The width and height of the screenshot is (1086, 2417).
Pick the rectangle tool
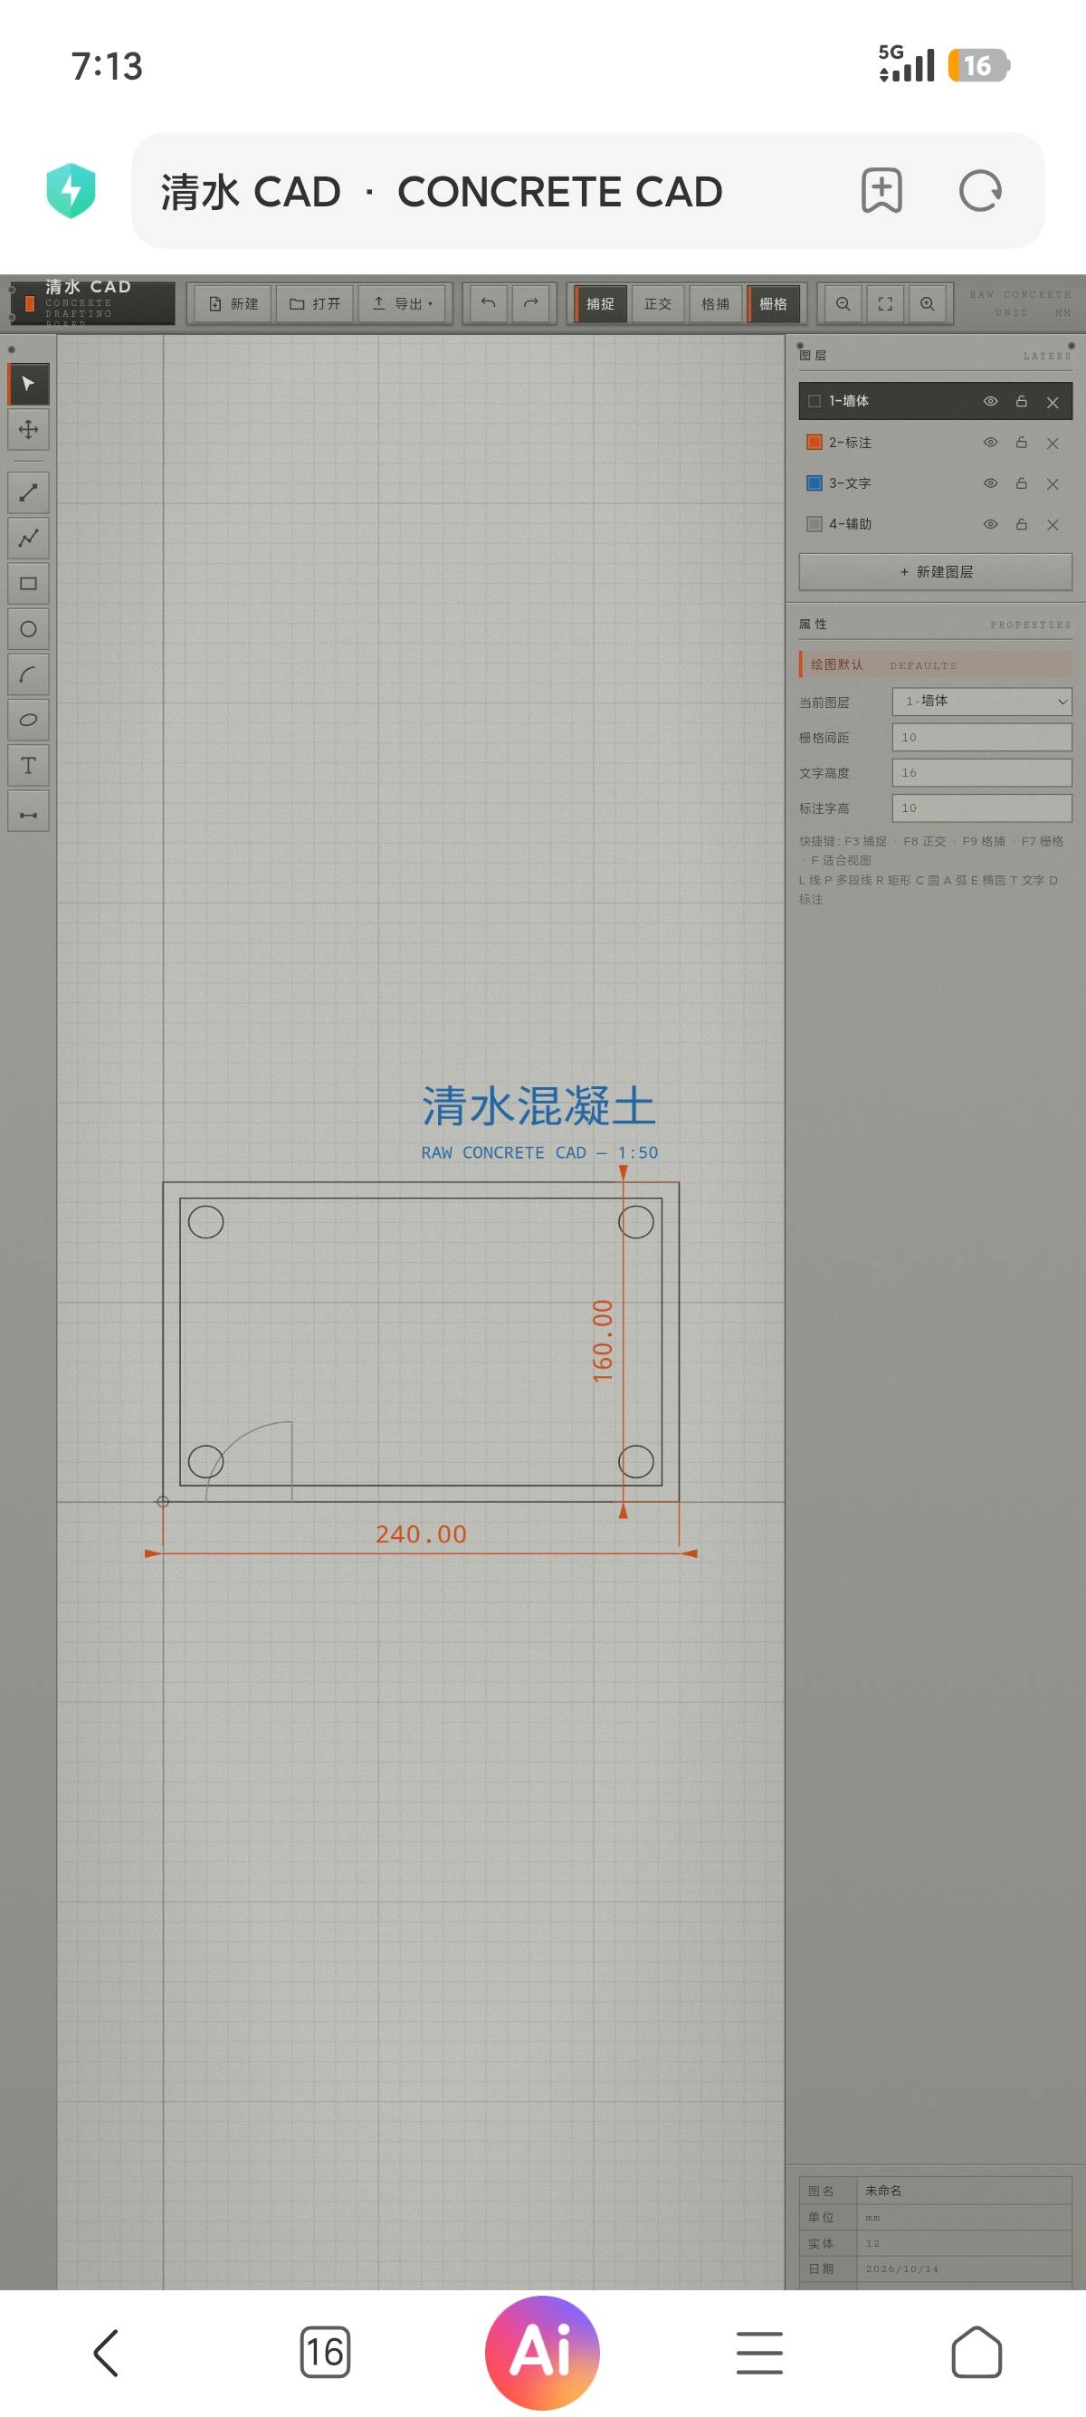pyautogui.click(x=28, y=584)
